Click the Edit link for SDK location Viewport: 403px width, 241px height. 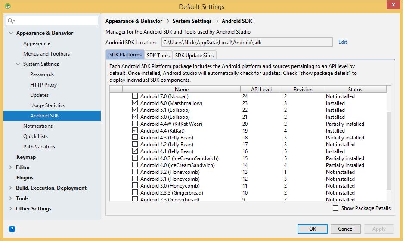pos(343,42)
